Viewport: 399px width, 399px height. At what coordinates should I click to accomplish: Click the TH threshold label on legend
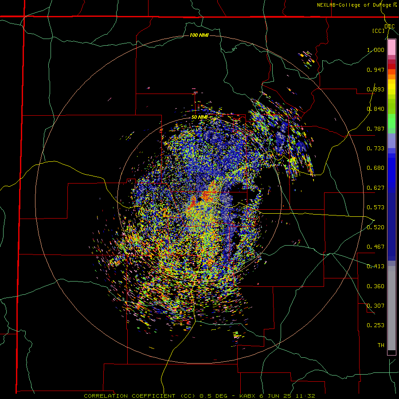pos(381,345)
